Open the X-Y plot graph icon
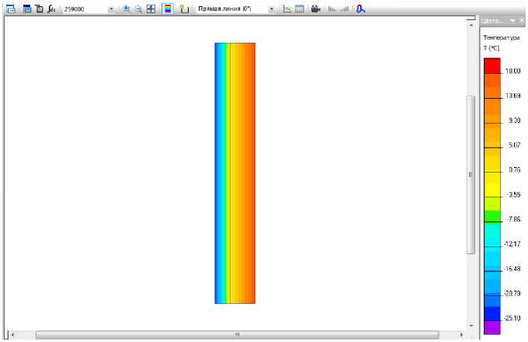Viewport: 528px width, 342px height. coord(287,9)
